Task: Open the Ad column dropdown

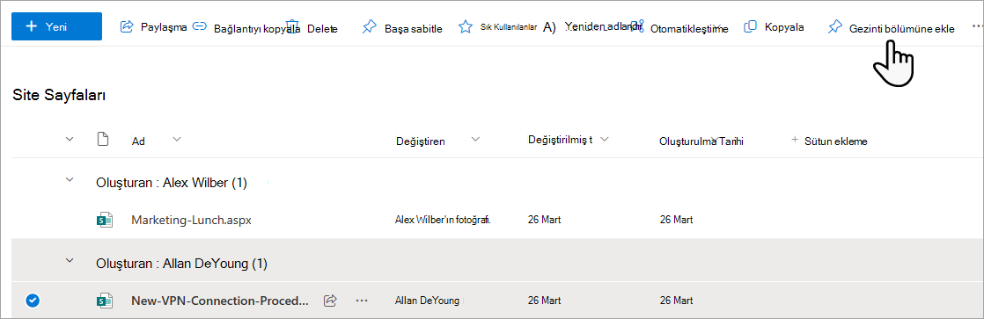Action: (x=177, y=139)
